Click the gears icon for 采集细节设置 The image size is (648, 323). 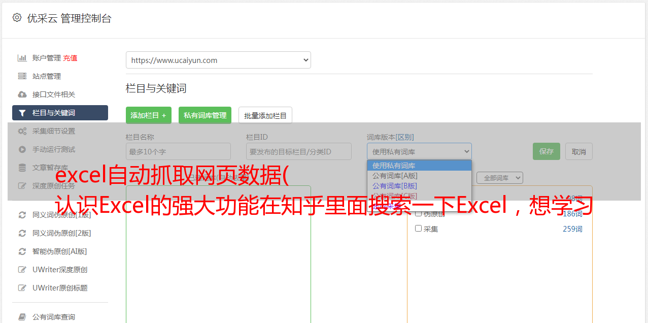point(22,131)
